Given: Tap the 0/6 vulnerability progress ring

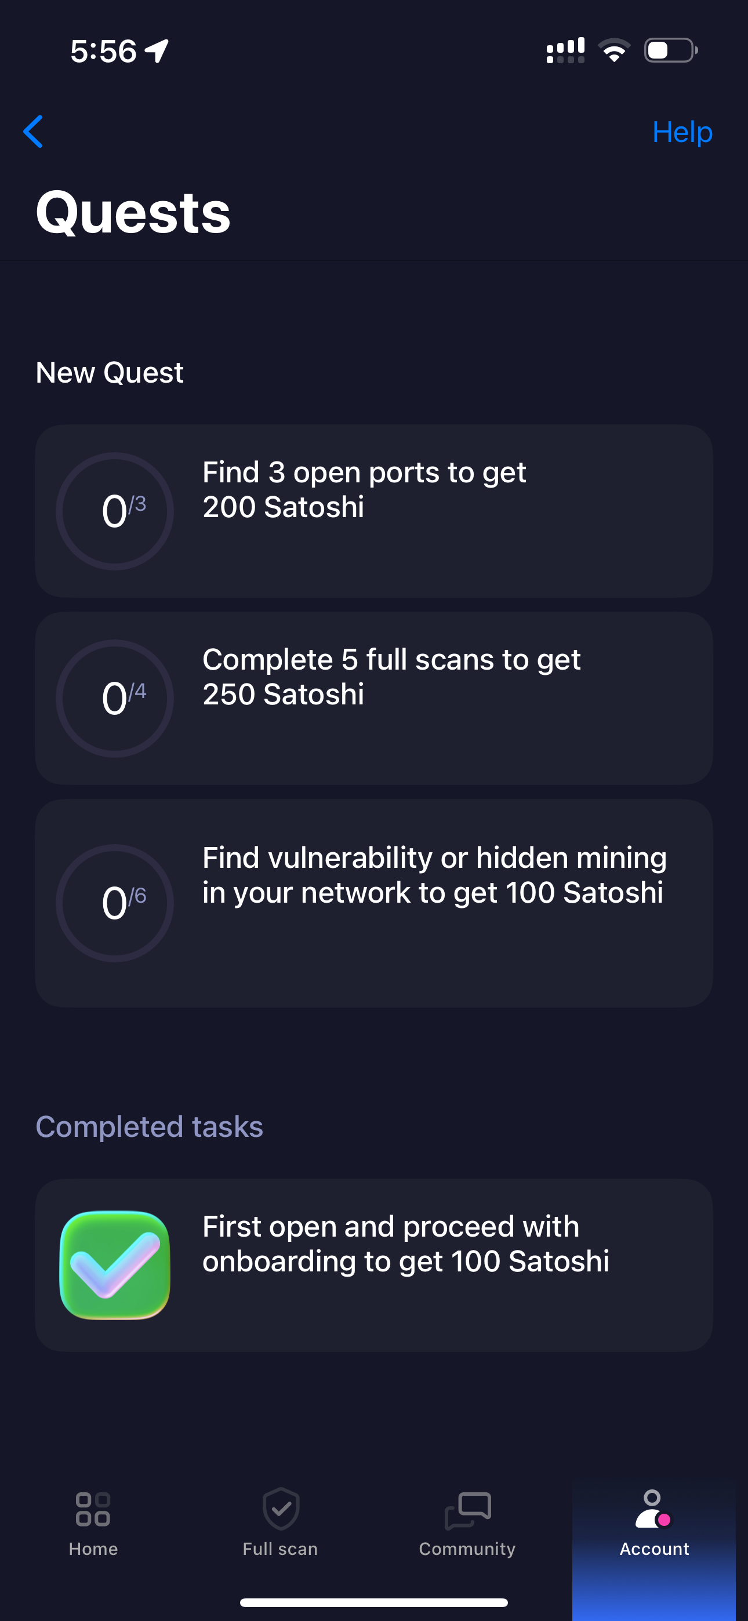Looking at the screenshot, I should point(115,903).
